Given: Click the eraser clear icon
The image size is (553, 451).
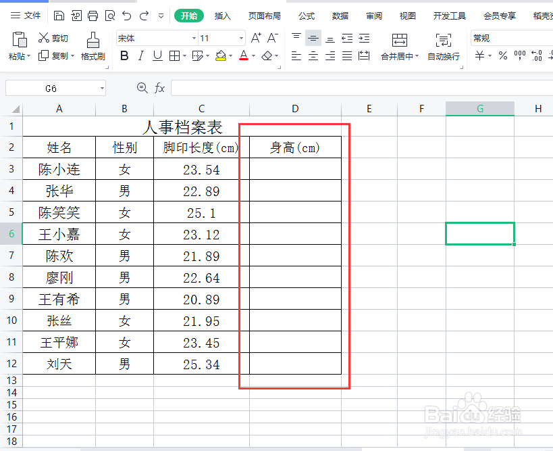Looking at the screenshot, I should coord(267,55).
